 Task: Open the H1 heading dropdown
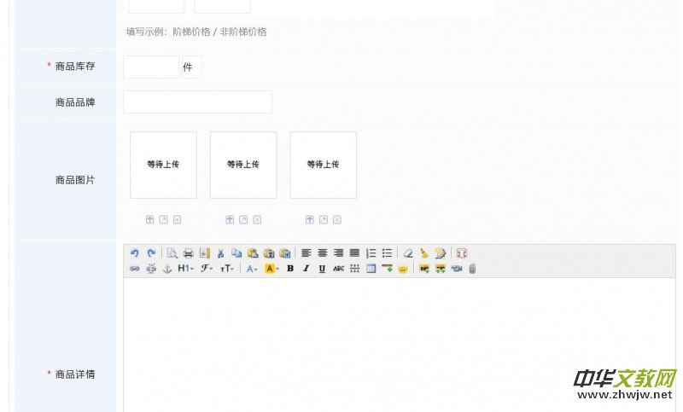[185, 269]
